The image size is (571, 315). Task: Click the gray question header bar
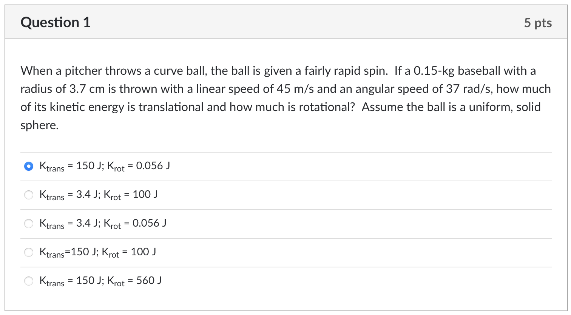click(x=285, y=22)
